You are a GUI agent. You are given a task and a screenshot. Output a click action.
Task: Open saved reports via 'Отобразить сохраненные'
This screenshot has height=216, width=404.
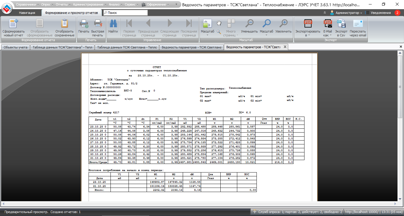(64, 24)
